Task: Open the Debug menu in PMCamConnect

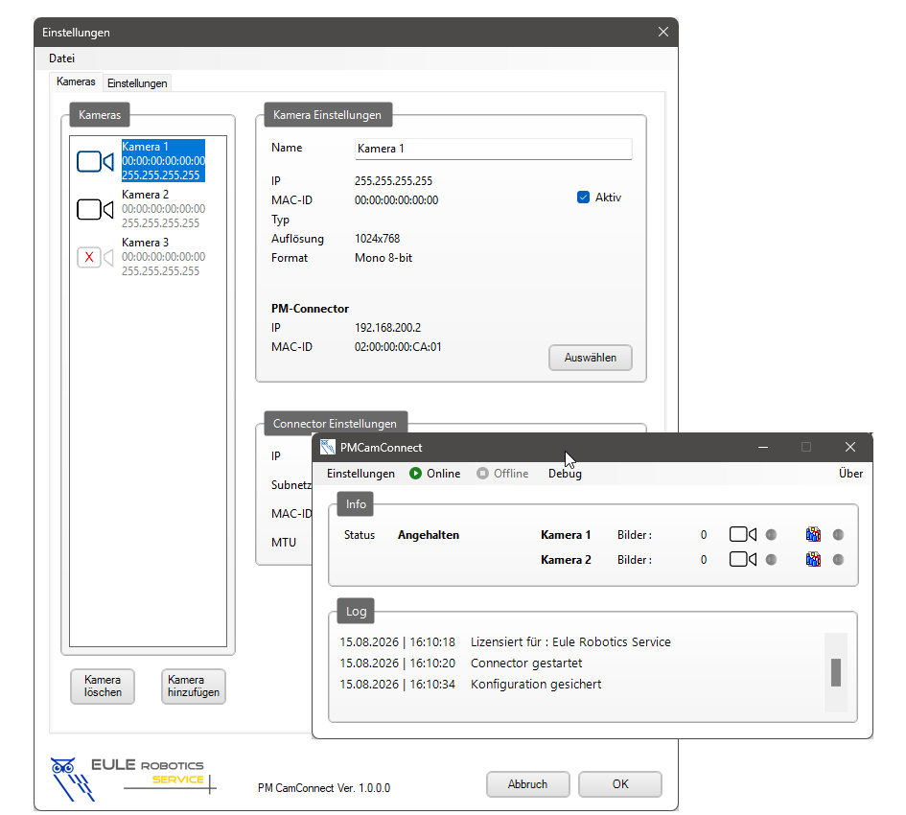Action: coord(565,474)
